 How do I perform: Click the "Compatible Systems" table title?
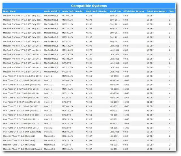pyautogui.click(x=89, y=6)
